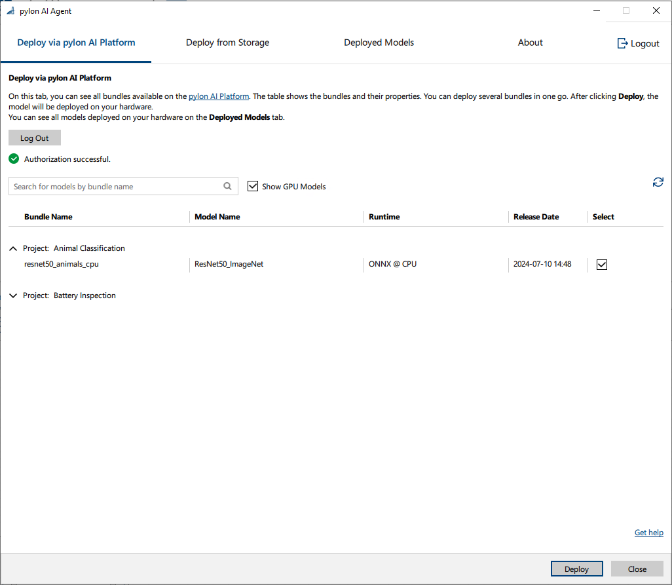
Task: Open the Deployed Models tab
Action: pos(379,43)
